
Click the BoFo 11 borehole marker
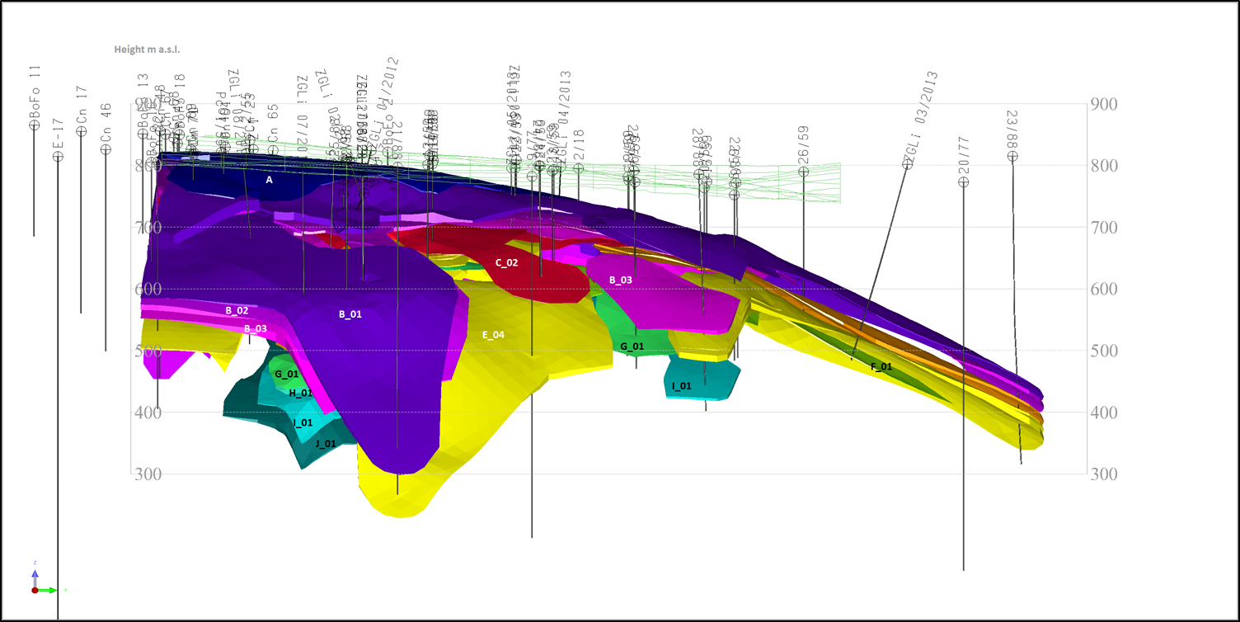(x=34, y=125)
